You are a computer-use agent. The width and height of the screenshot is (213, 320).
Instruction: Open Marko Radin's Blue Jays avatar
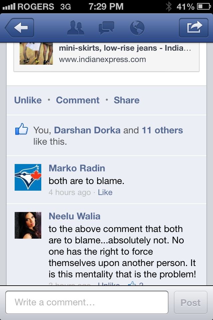click(28, 177)
